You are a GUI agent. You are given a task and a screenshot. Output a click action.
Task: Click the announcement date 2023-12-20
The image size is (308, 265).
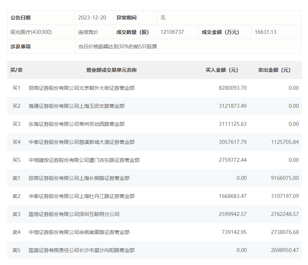pyautogui.click(x=92, y=18)
